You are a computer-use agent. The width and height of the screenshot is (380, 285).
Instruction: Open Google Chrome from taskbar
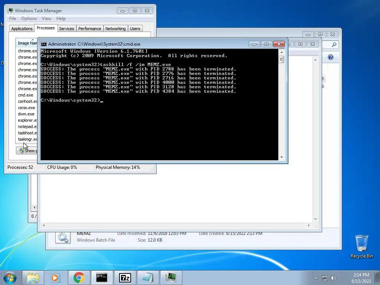[x=79, y=278]
